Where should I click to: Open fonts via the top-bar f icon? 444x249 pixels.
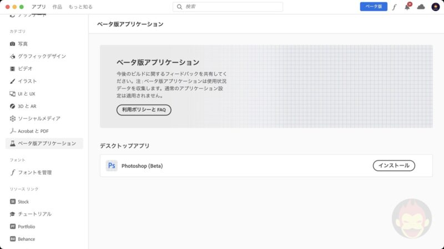tap(394, 7)
